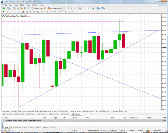Open the Experts terminal tab
The image size is (168, 133).
point(46,127)
